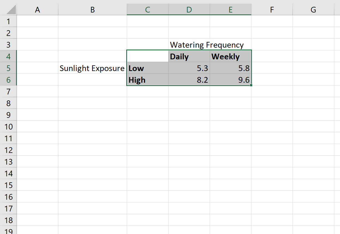Click the fill handle of the selected range
Viewport: 340px width, 234px height.
251,85
